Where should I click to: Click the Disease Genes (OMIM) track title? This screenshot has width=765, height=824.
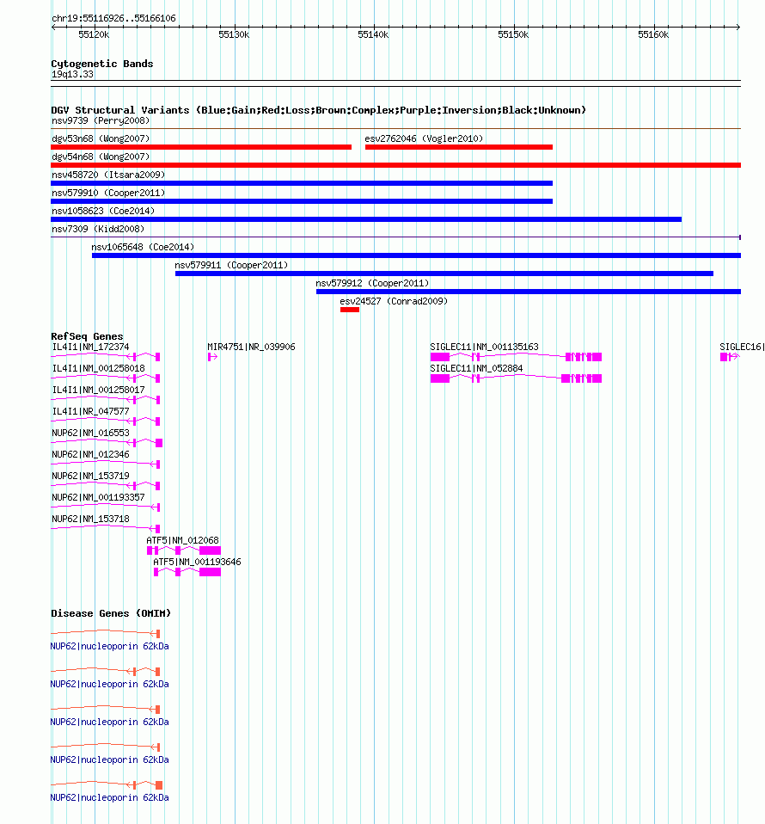tap(111, 613)
